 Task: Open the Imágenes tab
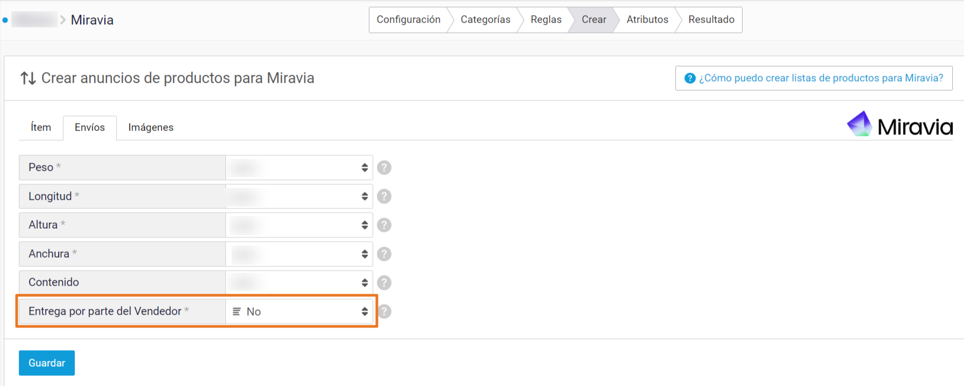point(151,128)
